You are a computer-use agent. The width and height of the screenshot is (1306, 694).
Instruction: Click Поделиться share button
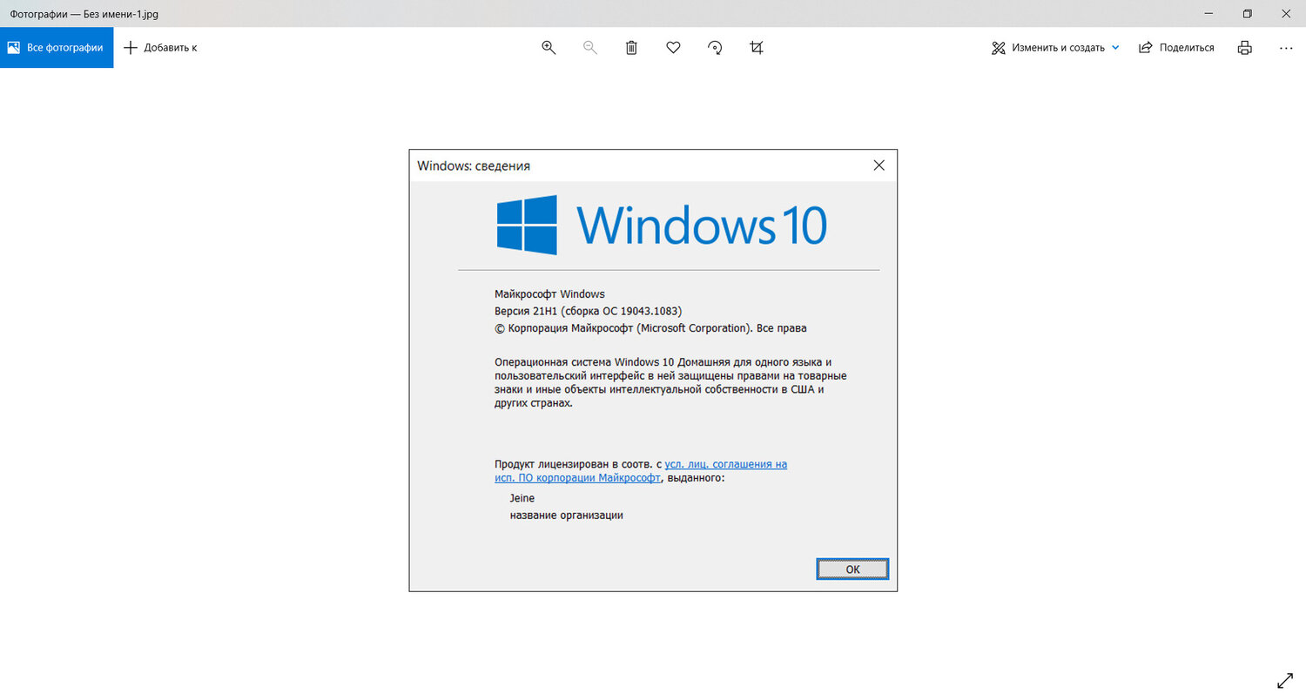click(x=1176, y=48)
